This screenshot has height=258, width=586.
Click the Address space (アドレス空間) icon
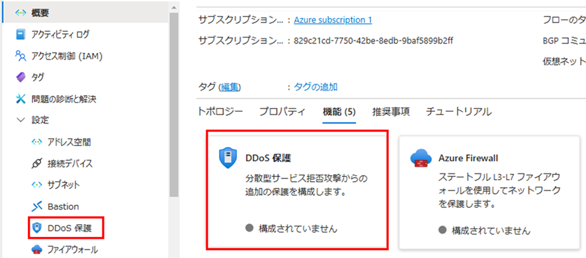tap(36, 142)
